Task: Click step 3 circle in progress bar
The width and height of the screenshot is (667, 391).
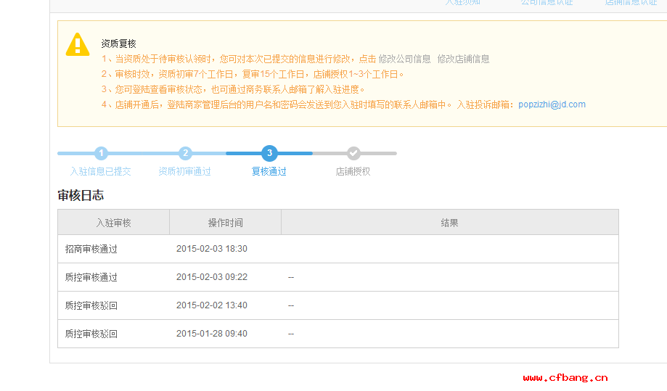Action: click(x=269, y=153)
